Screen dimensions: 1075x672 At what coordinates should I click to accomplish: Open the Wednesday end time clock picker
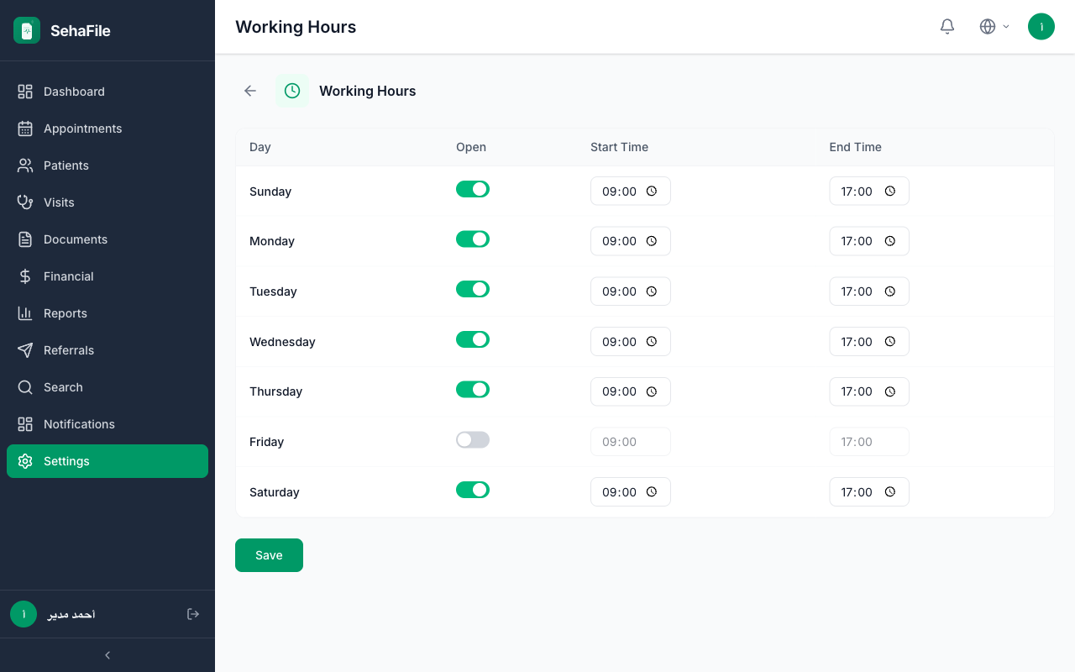point(890,342)
